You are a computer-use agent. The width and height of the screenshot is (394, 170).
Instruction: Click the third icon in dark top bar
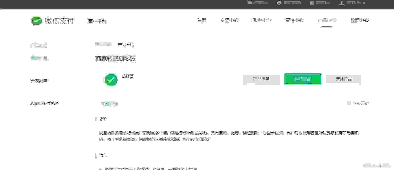click(x=312, y=3)
